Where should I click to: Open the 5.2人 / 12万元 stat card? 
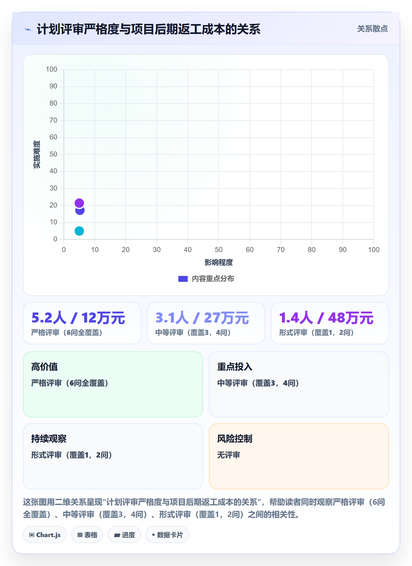pyautogui.click(x=82, y=323)
